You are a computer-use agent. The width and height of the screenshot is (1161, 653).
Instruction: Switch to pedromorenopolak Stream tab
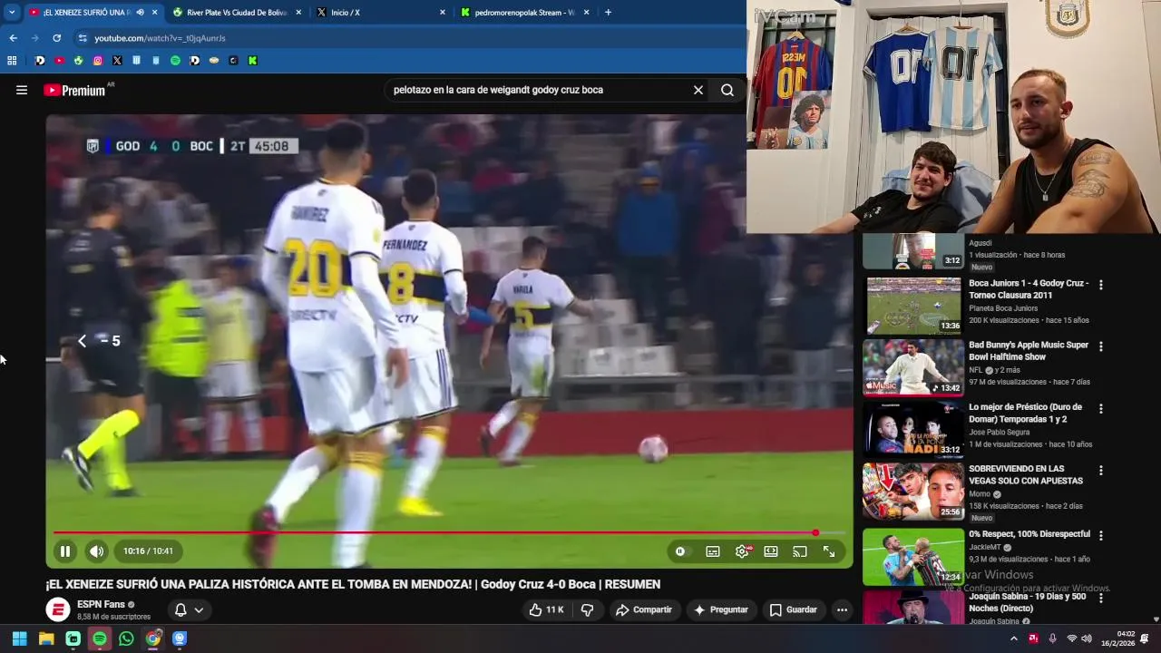click(x=524, y=13)
